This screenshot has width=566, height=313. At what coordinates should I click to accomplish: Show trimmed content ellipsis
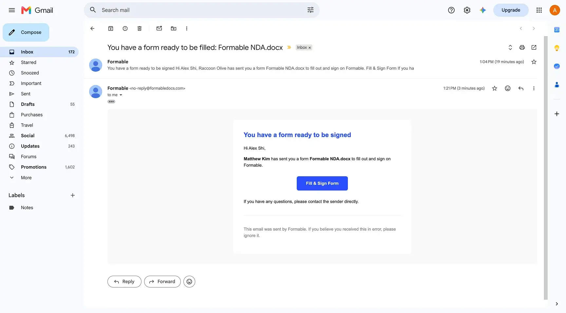pos(111,102)
